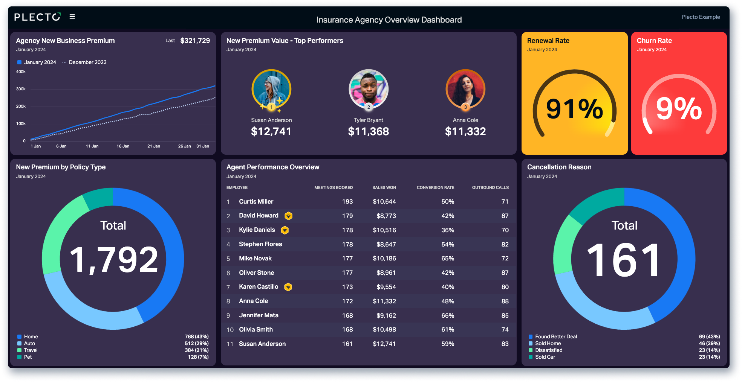Click the 91% Renewal Rate gauge
The image size is (742, 382).
pyautogui.click(x=574, y=105)
